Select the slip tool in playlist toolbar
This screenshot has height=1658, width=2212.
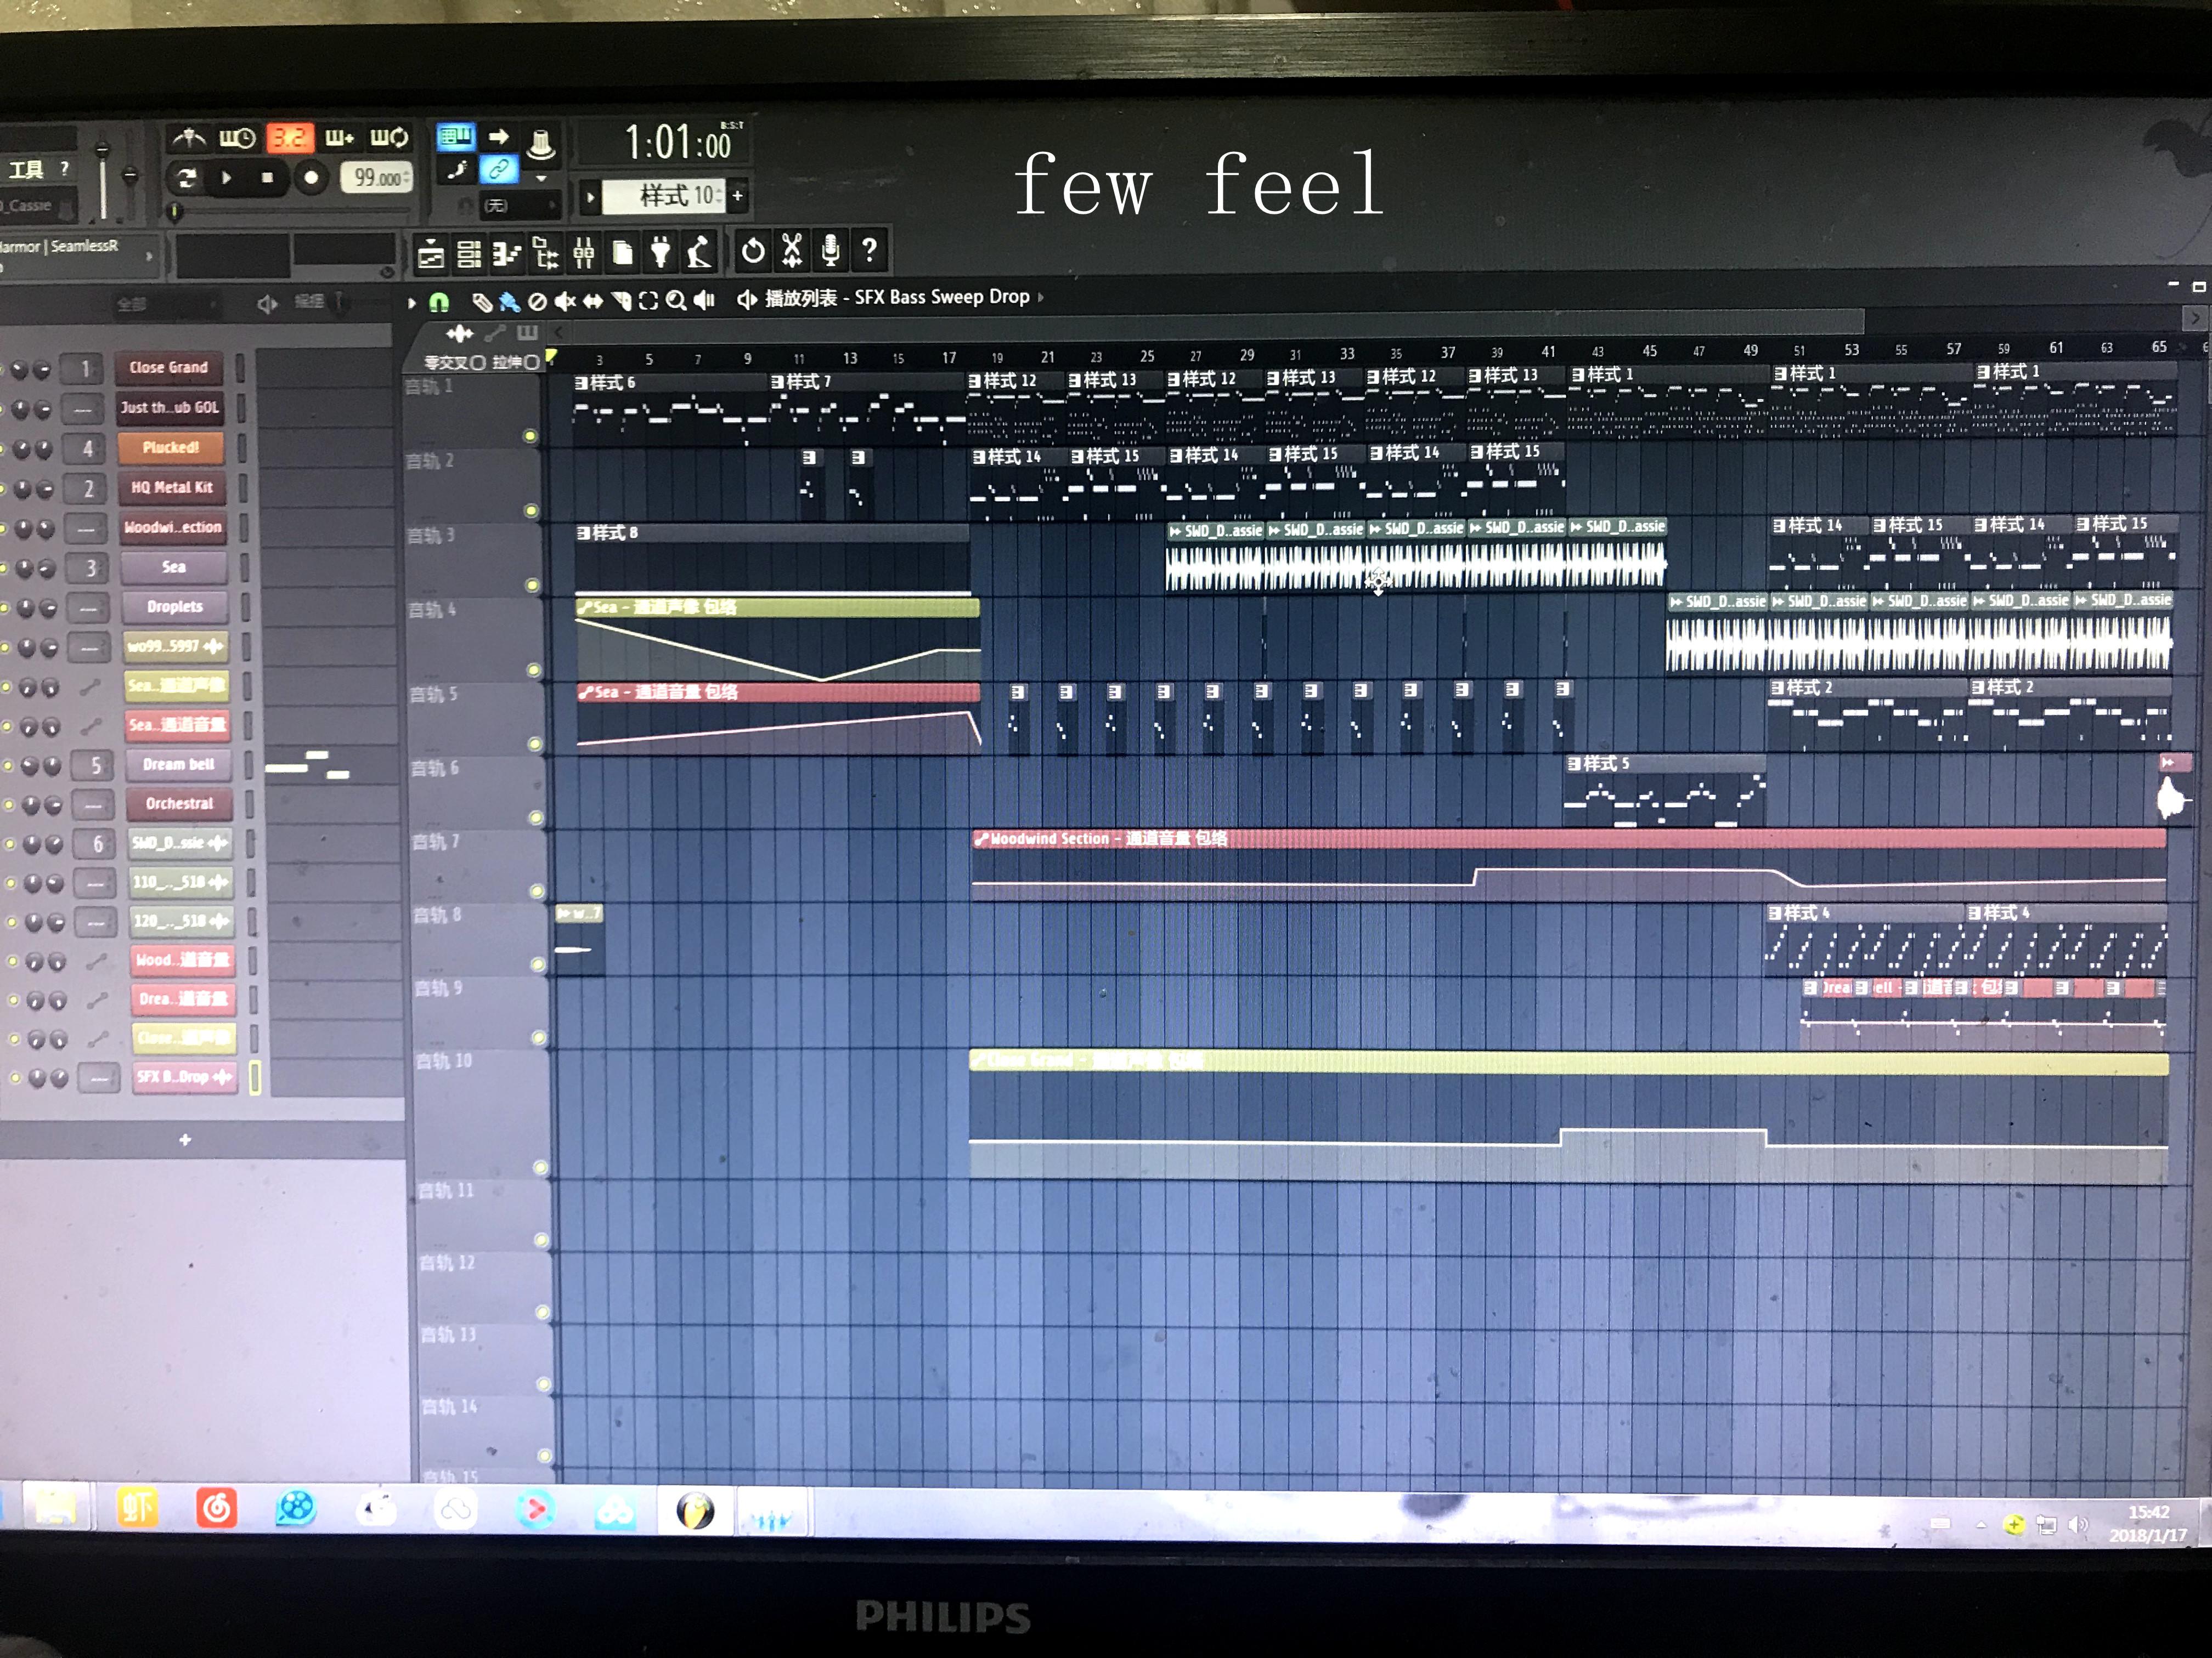pyautogui.click(x=593, y=301)
